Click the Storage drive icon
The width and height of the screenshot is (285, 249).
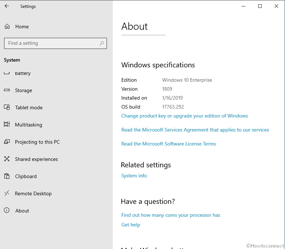[x=7, y=90]
